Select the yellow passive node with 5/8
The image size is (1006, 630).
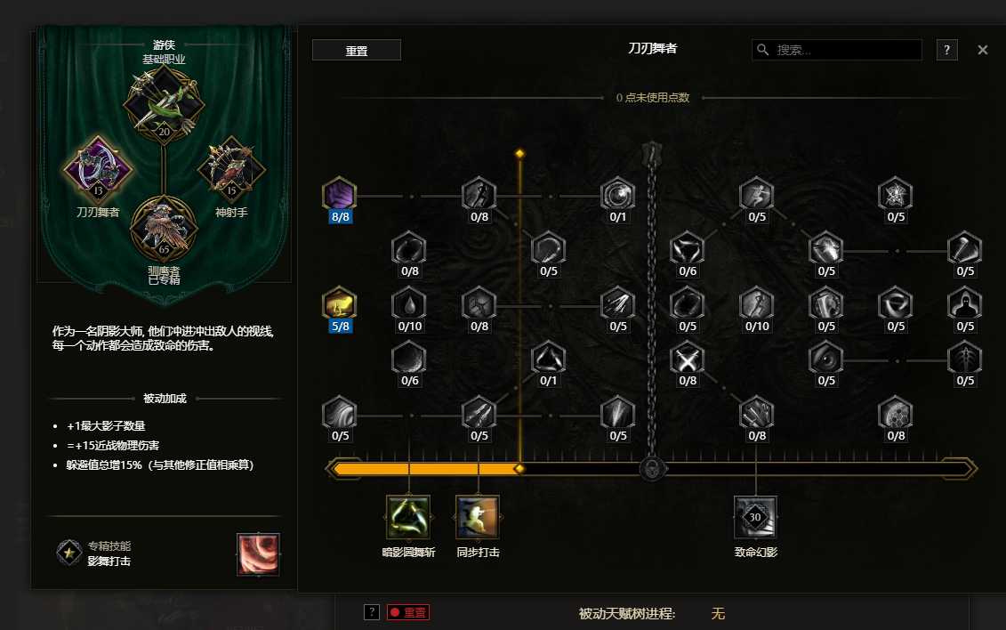tap(340, 303)
